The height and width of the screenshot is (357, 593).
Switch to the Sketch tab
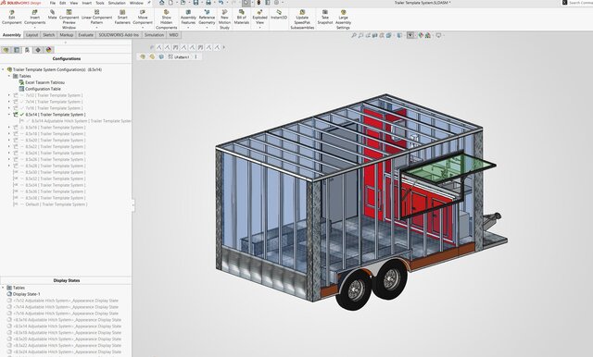point(49,35)
